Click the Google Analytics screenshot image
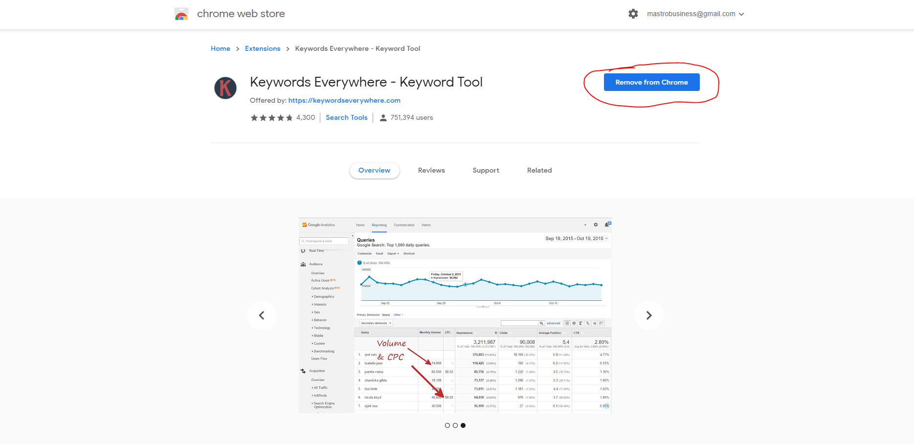 tap(455, 315)
